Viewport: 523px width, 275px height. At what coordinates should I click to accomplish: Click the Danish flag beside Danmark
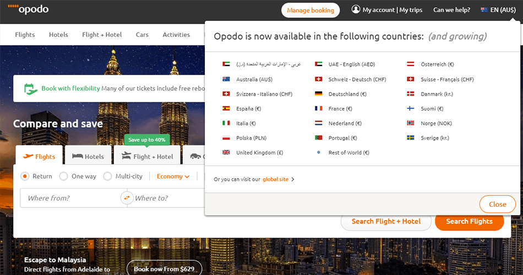(411, 94)
